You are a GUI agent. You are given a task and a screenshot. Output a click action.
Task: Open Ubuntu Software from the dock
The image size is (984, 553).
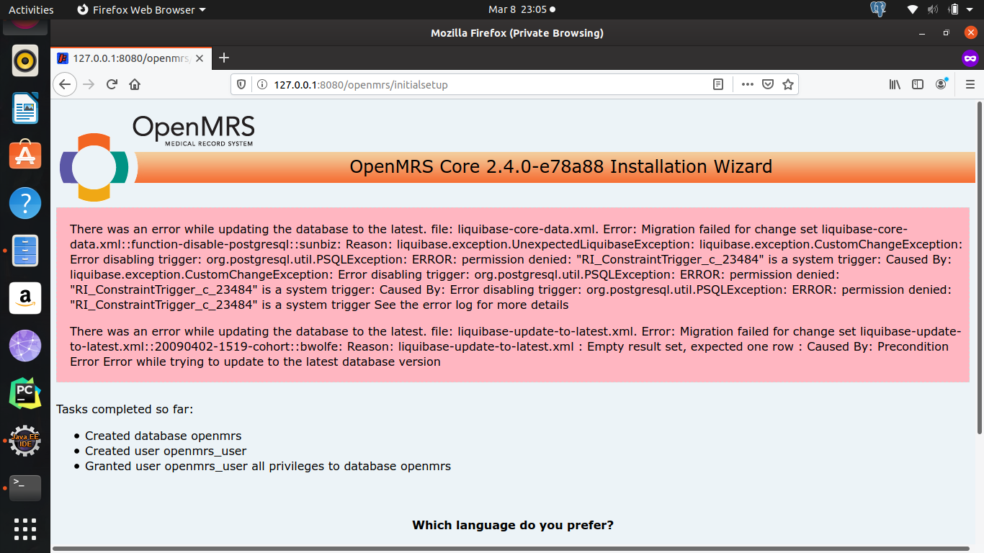click(x=25, y=156)
